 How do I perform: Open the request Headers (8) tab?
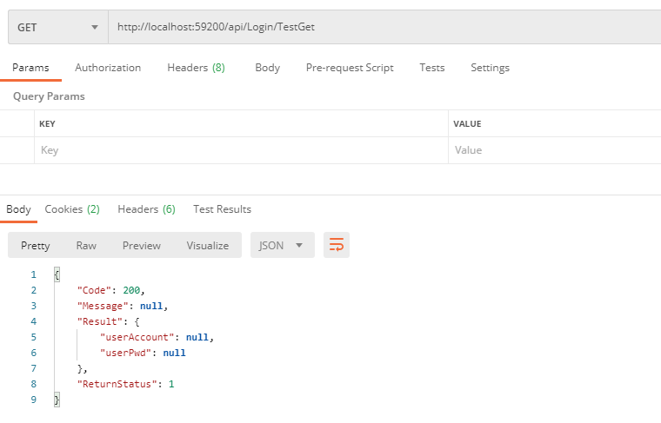click(196, 68)
